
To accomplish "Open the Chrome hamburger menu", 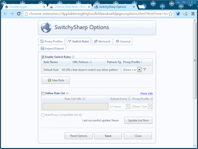I will [193, 13].
